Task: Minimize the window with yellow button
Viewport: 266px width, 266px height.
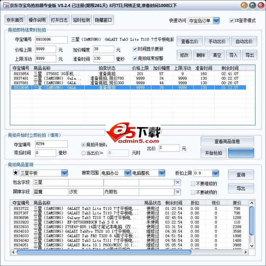Action: [x=244, y=5]
